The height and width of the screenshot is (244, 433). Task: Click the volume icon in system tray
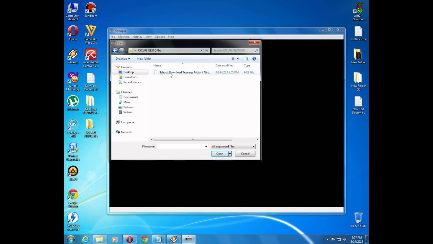(345, 240)
